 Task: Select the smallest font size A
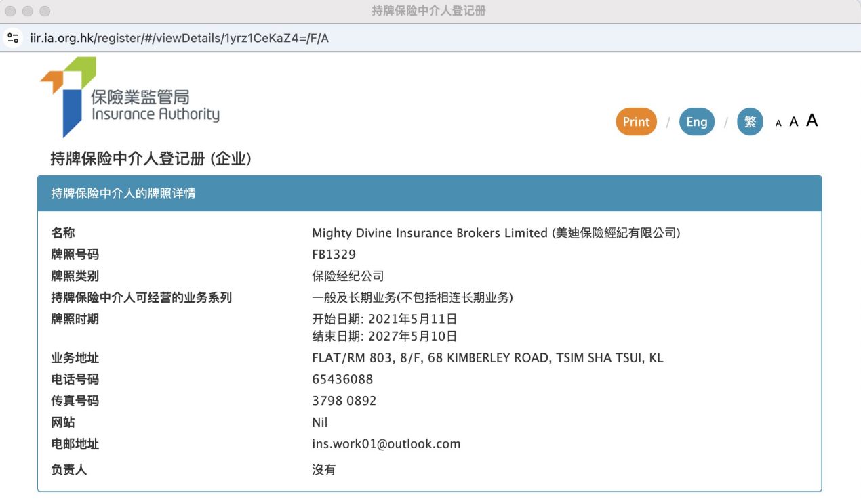tap(778, 123)
